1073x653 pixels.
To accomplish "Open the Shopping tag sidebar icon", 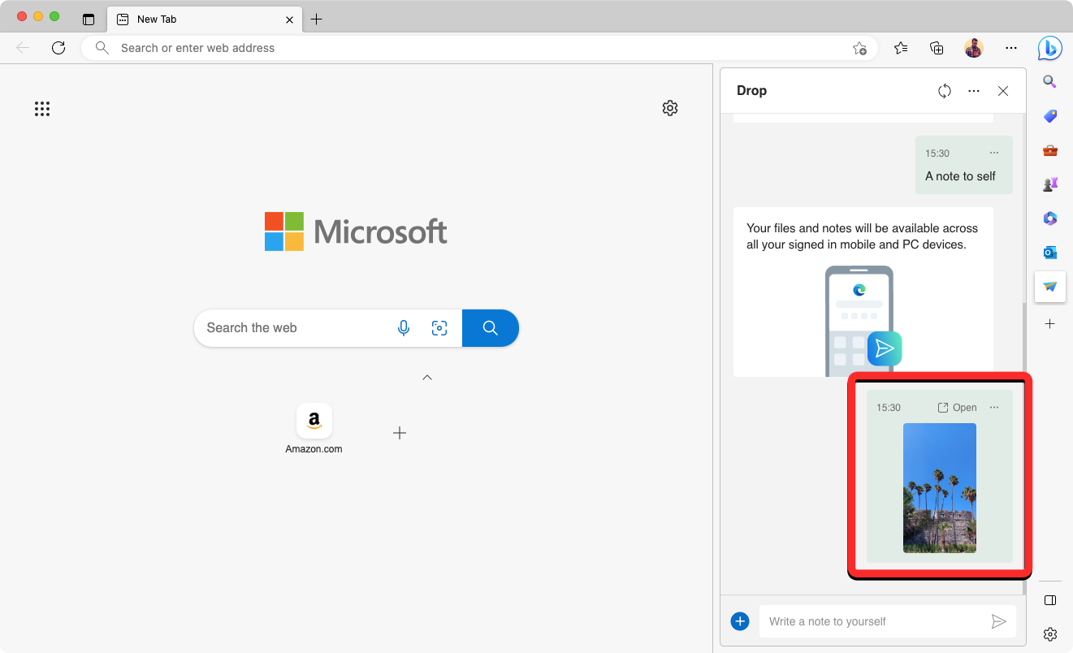I will [x=1049, y=116].
